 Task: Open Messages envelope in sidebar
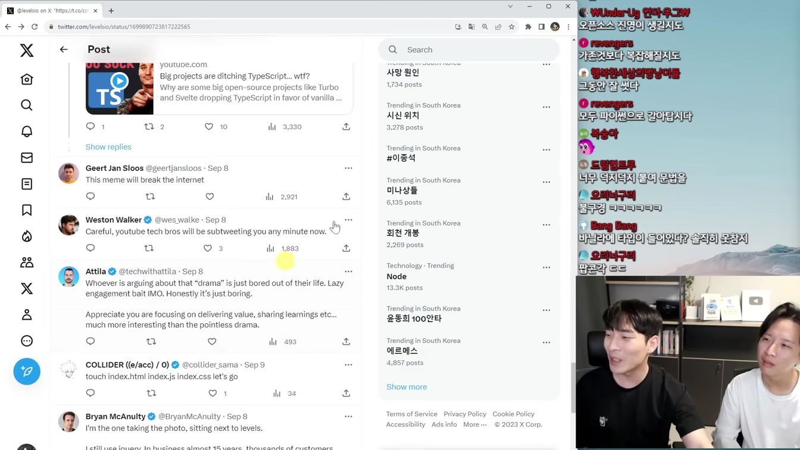[27, 158]
